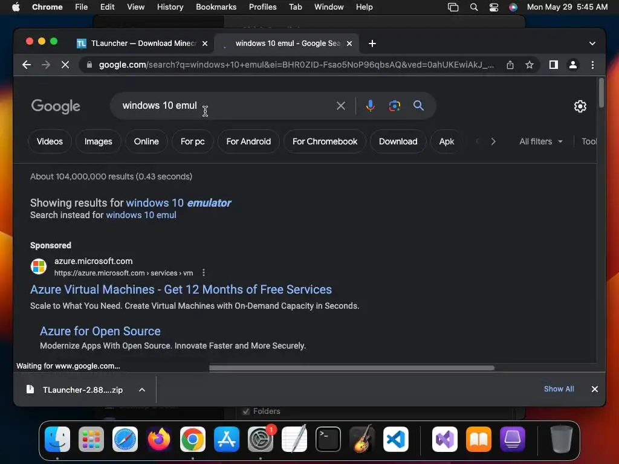The height and width of the screenshot is (464, 619).
Task: Return to the Google homepage logo
Action: (x=56, y=106)
